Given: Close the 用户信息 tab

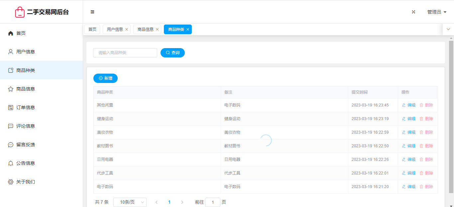Looking at the screenshot, I should pos(127,30).
